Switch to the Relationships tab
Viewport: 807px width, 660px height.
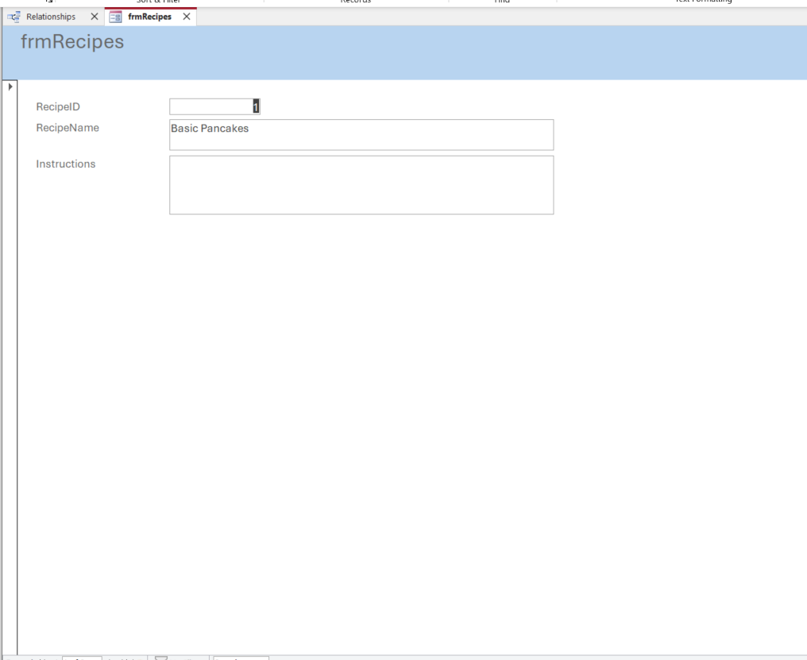(x=51, y=17)
